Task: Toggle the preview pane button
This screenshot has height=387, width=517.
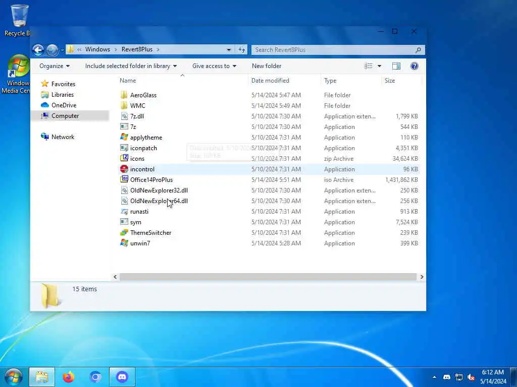Action: 396,66
